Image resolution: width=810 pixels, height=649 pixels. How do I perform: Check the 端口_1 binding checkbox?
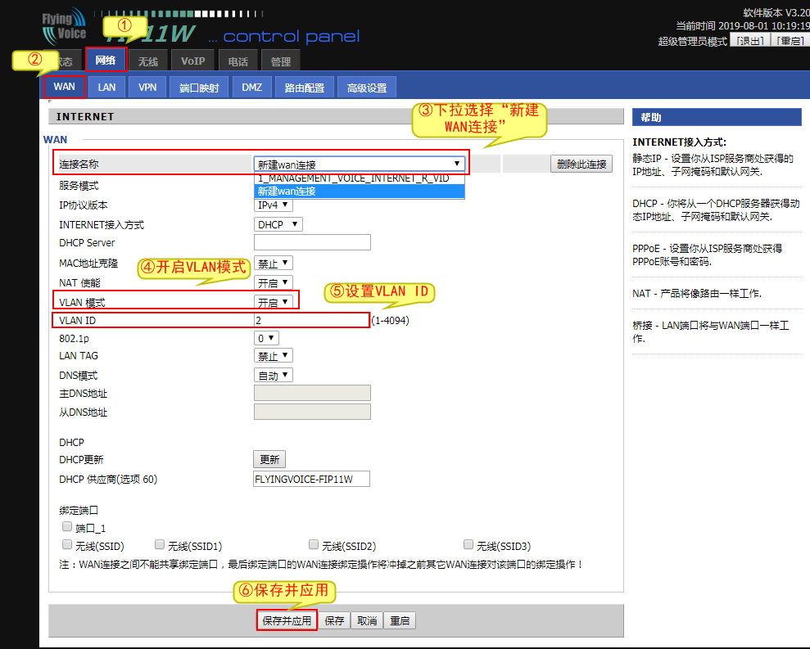(66, 526)
